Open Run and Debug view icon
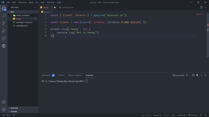This screenshot has width=209, height=117. [x=4, y=31]
